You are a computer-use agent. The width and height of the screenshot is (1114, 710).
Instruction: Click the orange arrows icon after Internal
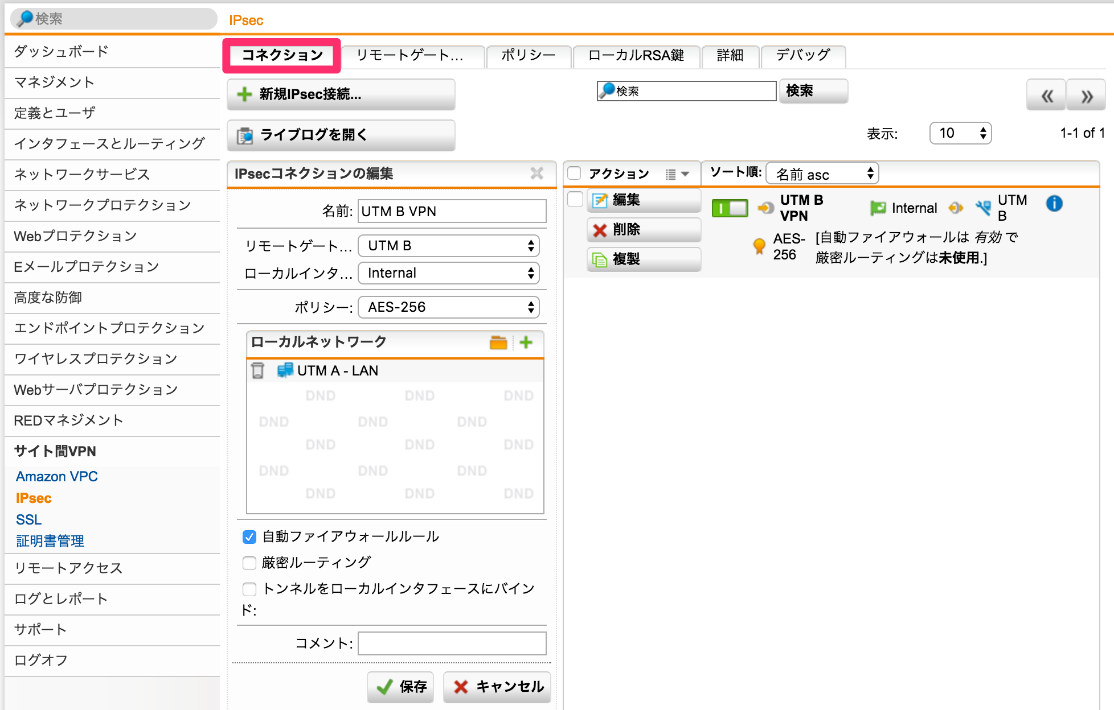(956, 208)
